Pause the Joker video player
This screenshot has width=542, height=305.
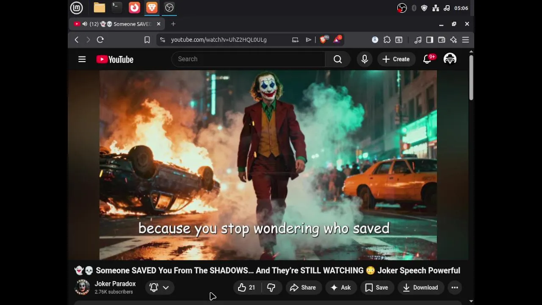[x=268, y=165]
